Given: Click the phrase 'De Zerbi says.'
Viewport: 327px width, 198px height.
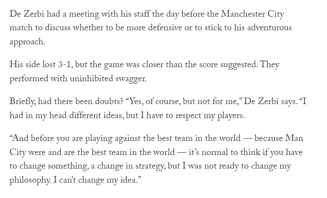Looking at the screenshot, I should (271, 102).
